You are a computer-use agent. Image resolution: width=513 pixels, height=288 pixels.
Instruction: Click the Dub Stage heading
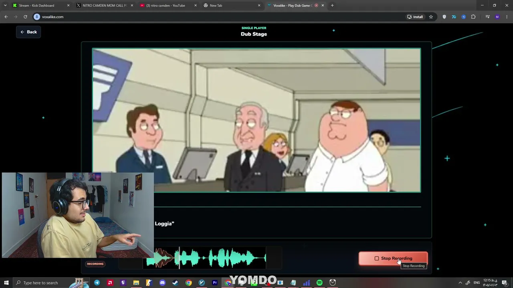tap(254, 34)
